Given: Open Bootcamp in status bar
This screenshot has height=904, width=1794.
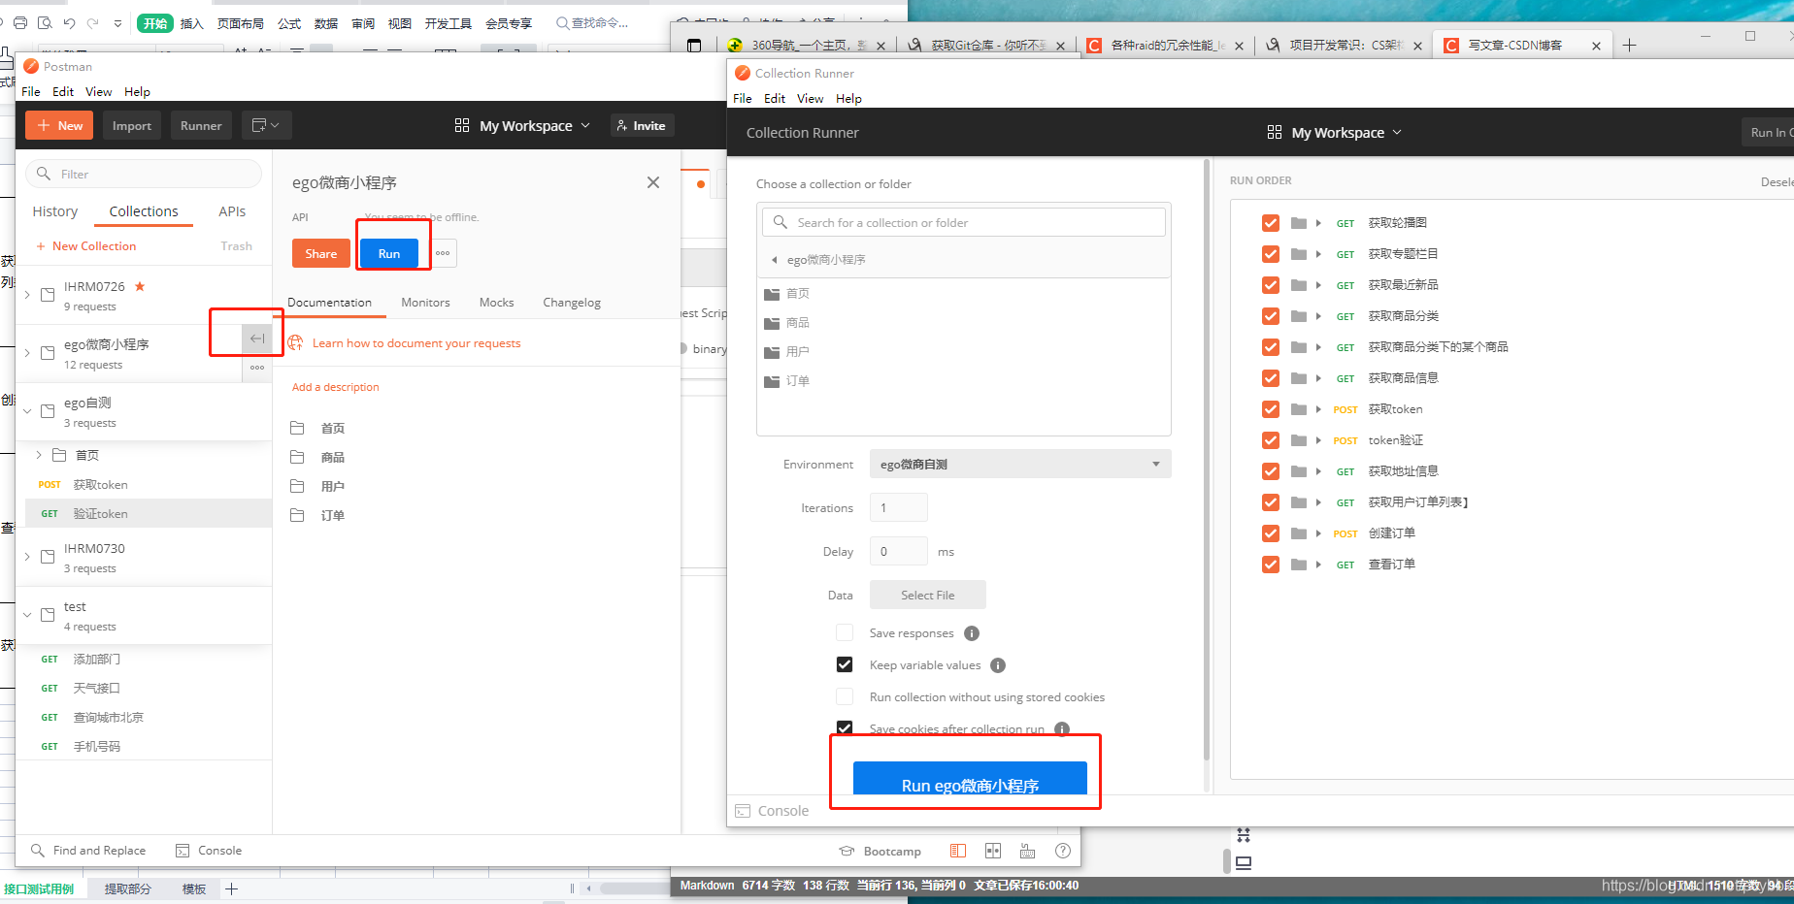Looking at the screenshot, I should 880,852.
